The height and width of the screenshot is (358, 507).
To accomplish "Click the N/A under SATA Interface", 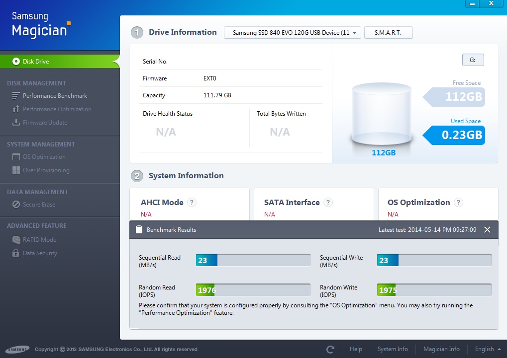I will 270,215.
